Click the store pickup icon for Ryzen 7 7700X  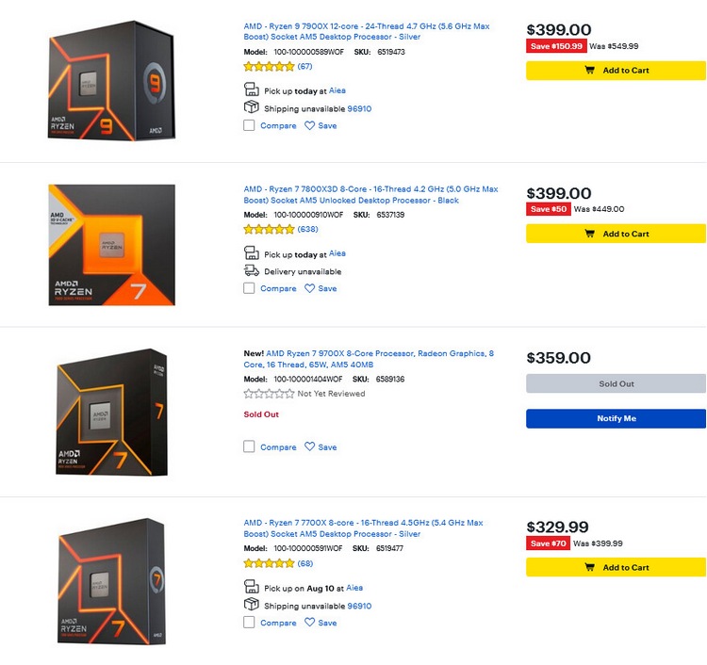(x=251, y=587)
